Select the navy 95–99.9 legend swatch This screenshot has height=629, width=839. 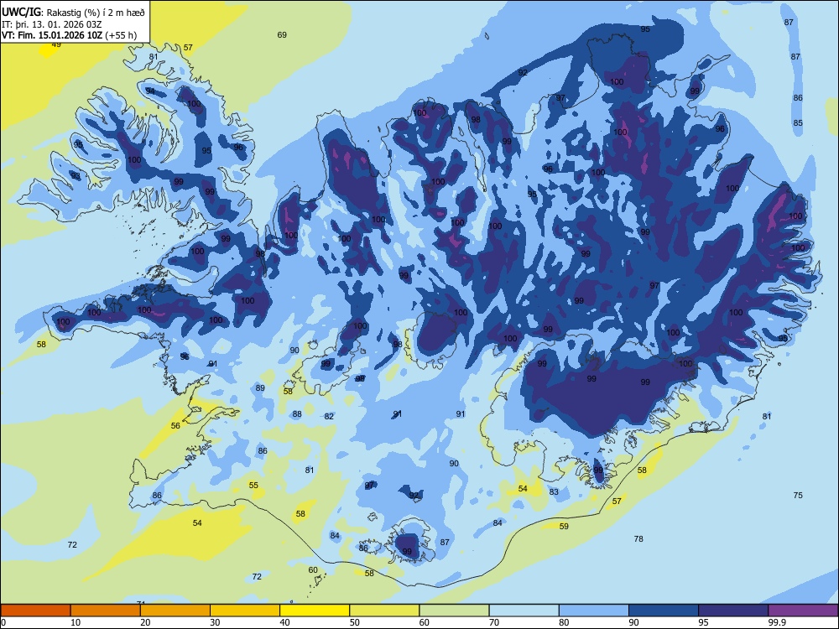733,611
